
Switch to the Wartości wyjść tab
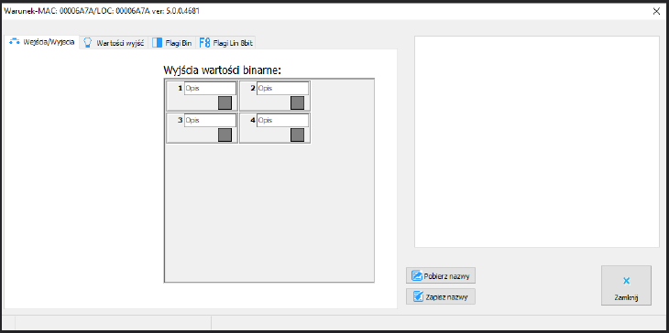pos(114,43)
